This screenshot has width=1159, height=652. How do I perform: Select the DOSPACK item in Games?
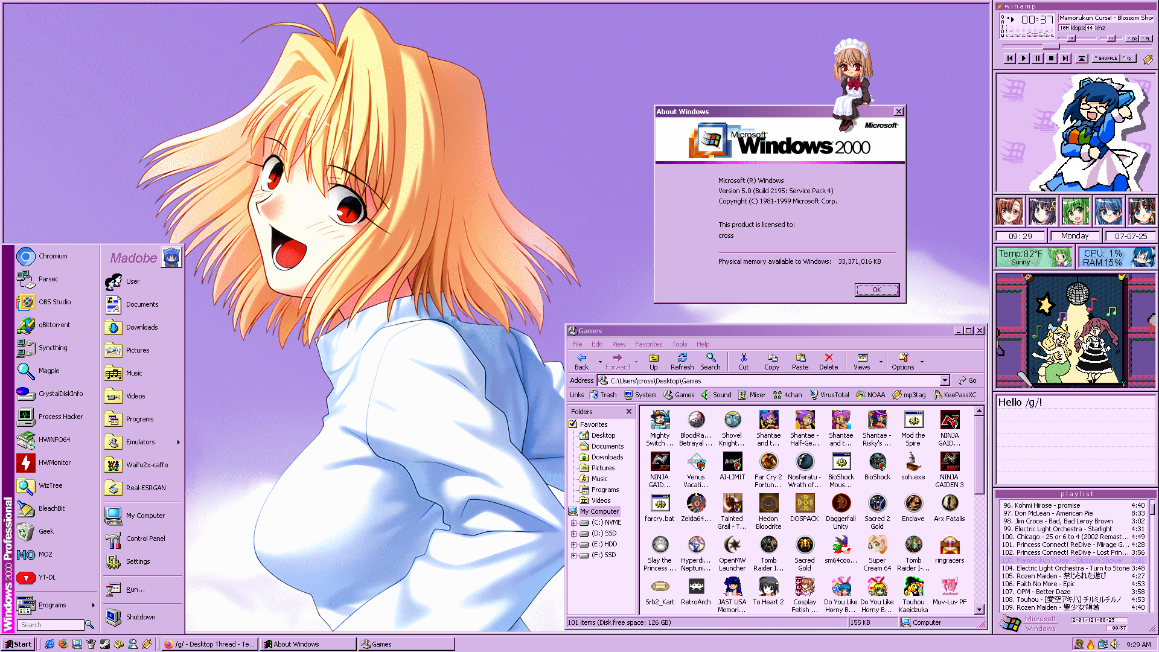[805, 508]
